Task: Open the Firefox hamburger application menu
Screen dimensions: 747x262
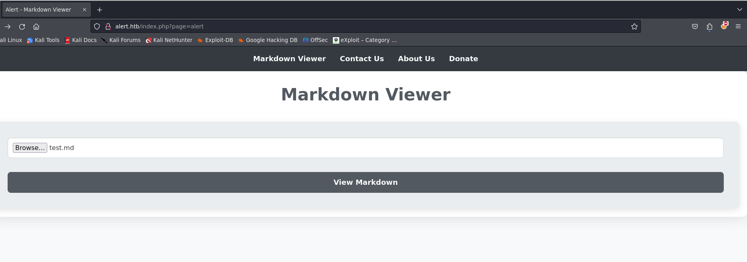Action: (738, 26)
